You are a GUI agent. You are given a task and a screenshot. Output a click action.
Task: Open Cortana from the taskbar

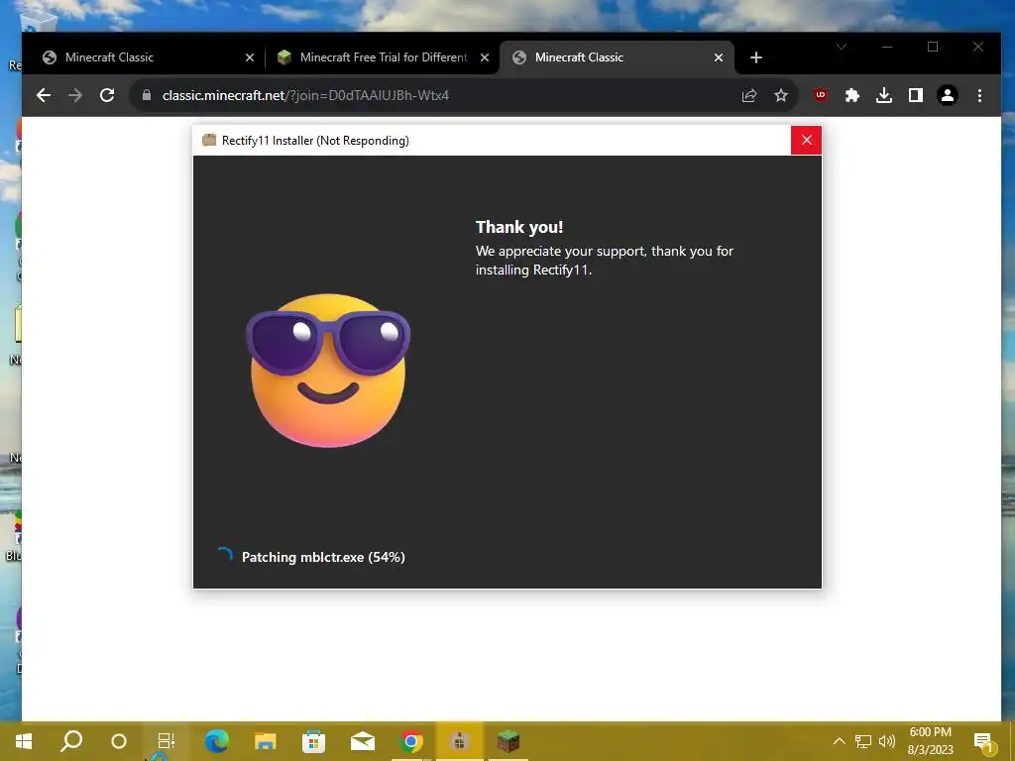coord(119,741)
